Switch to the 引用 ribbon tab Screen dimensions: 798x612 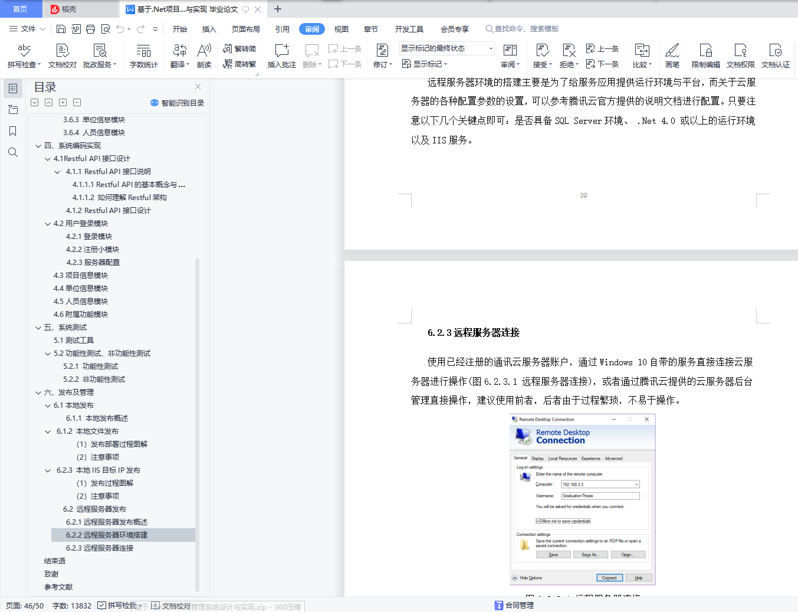[283, 29]
